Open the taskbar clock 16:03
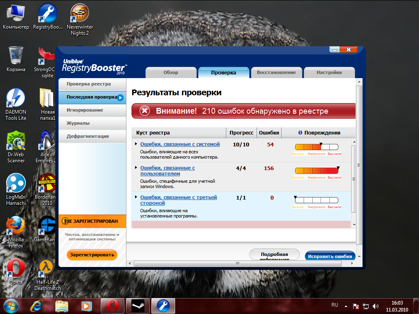The width and height of the screenshot is (419, 314). click(x=397, y=306)
